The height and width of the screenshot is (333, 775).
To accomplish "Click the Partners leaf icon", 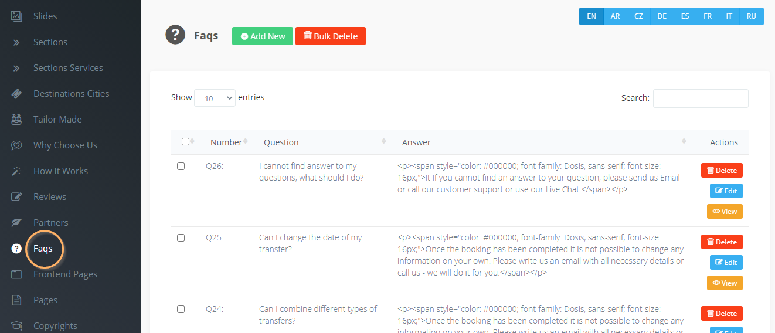I will [16, 223].
